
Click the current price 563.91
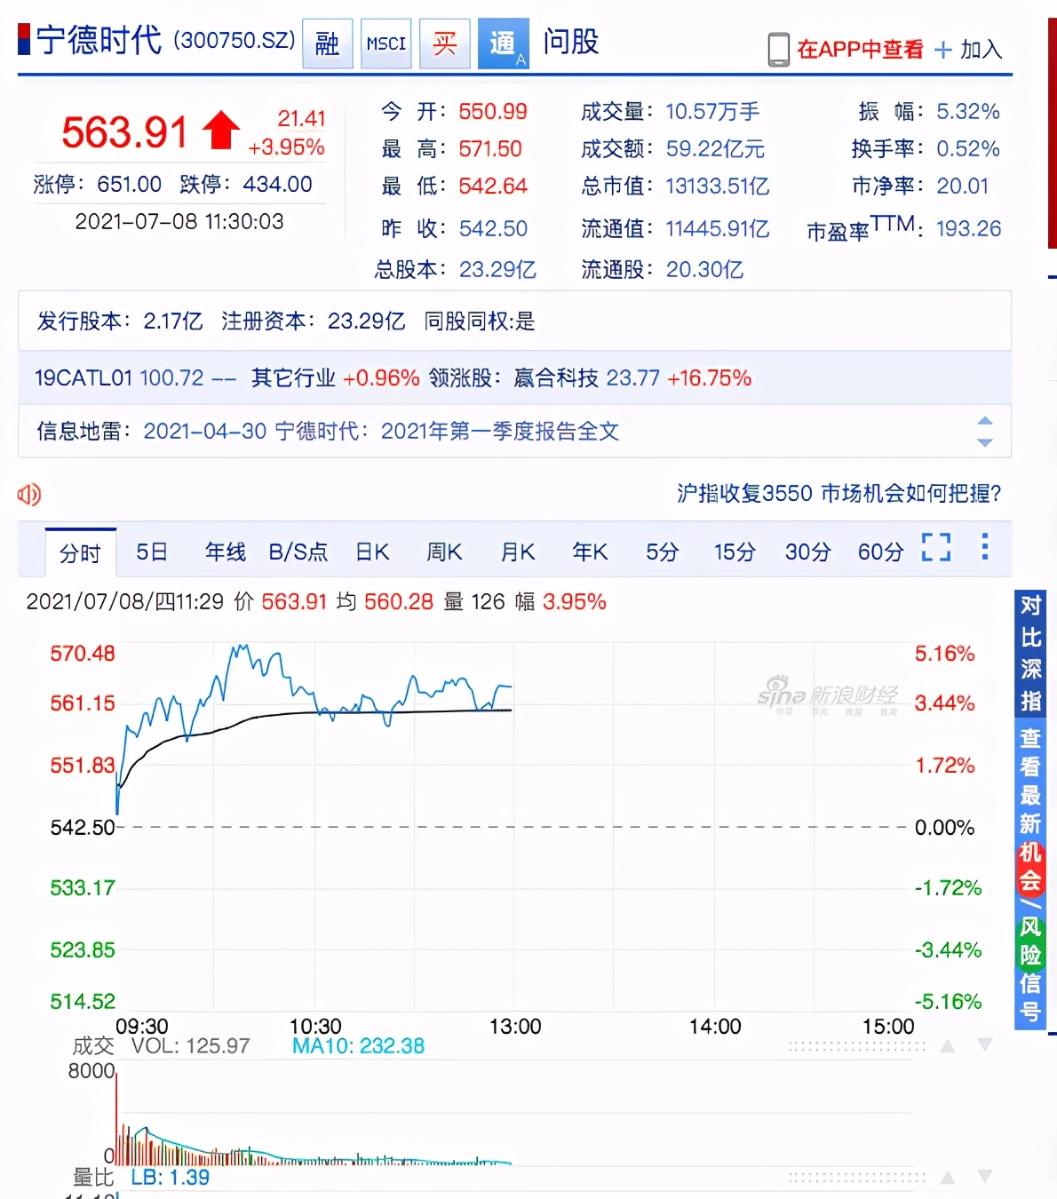click(x=124, y=132)
